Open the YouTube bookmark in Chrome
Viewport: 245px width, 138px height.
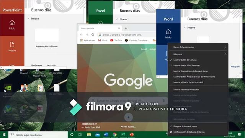click(x=116, y=40)
